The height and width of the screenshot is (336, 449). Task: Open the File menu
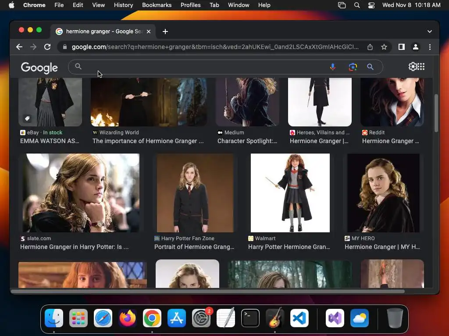(59, 5)
